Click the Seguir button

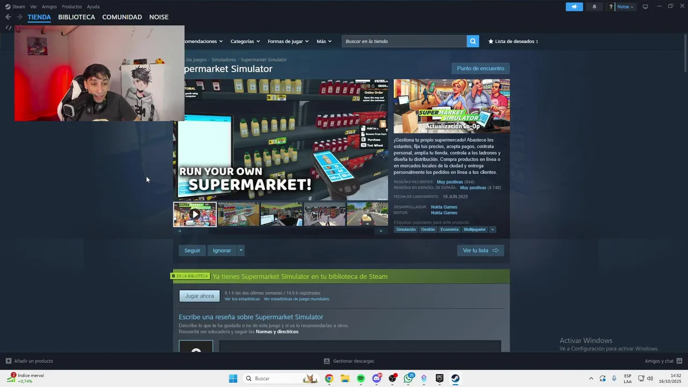point(192,250)
